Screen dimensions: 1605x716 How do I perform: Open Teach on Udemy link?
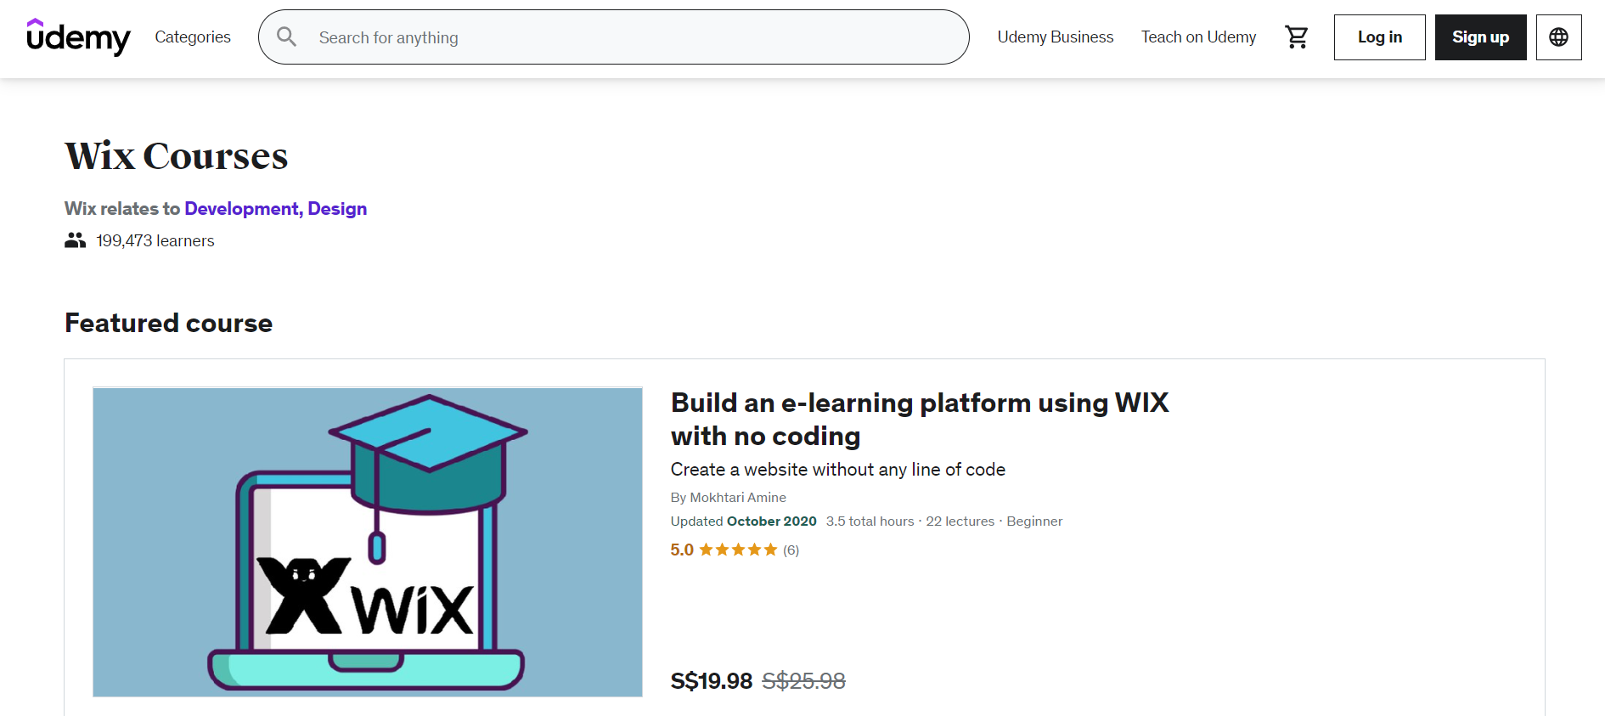click(x=1198, y=37)
